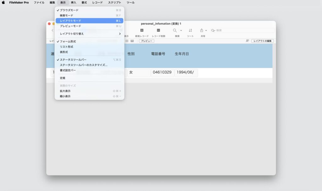The height and width of the screenshot is (191, 322).
Task: Click the プレビュー button
Action: [x=146, y=41]
